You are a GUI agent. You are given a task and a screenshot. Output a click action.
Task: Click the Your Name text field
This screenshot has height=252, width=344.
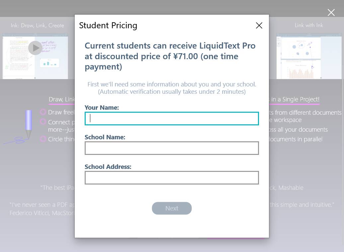(172, 119)
